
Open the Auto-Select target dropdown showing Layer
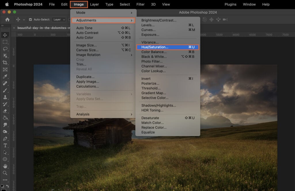(x=58, y=20)
